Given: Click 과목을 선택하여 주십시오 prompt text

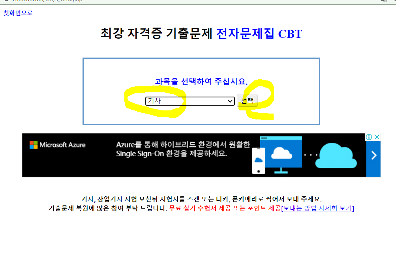Looking at the screenshot, I should pyautogui.click(x=201, y=82).
